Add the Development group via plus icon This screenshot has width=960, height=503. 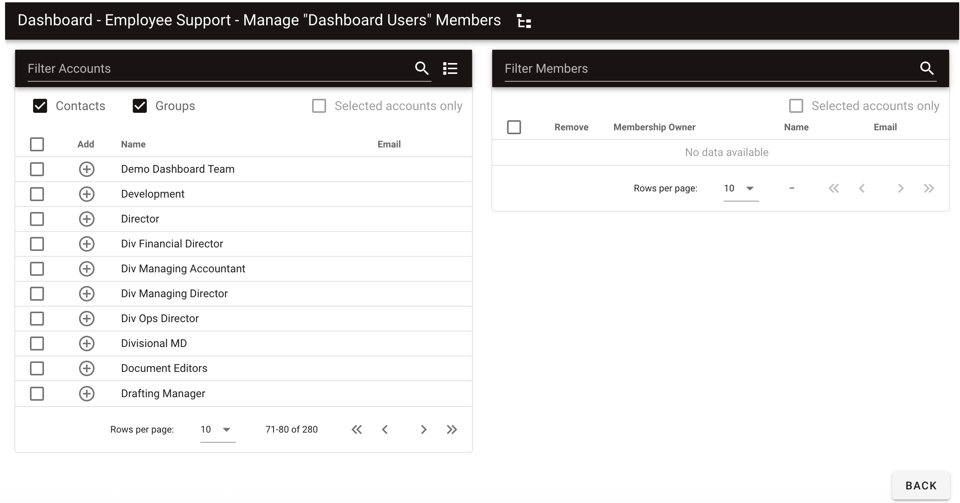(x=86, y=194)
